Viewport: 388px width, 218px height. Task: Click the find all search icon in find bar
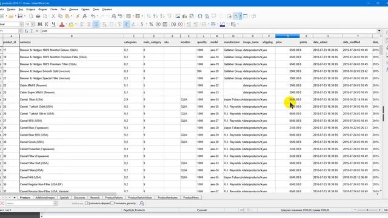(x=141, y=203)
